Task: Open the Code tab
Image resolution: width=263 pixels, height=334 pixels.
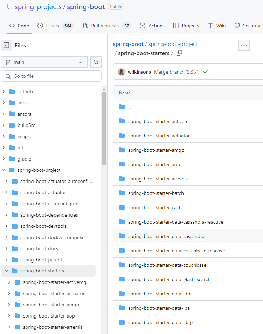Action: click(19, 26)
